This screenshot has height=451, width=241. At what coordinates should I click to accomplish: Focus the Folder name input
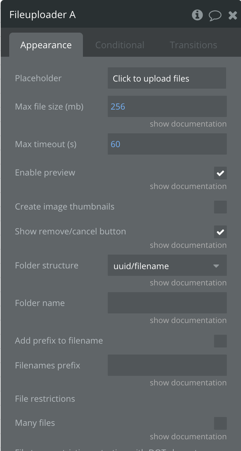pyautogui.click(x=167, y=303)
